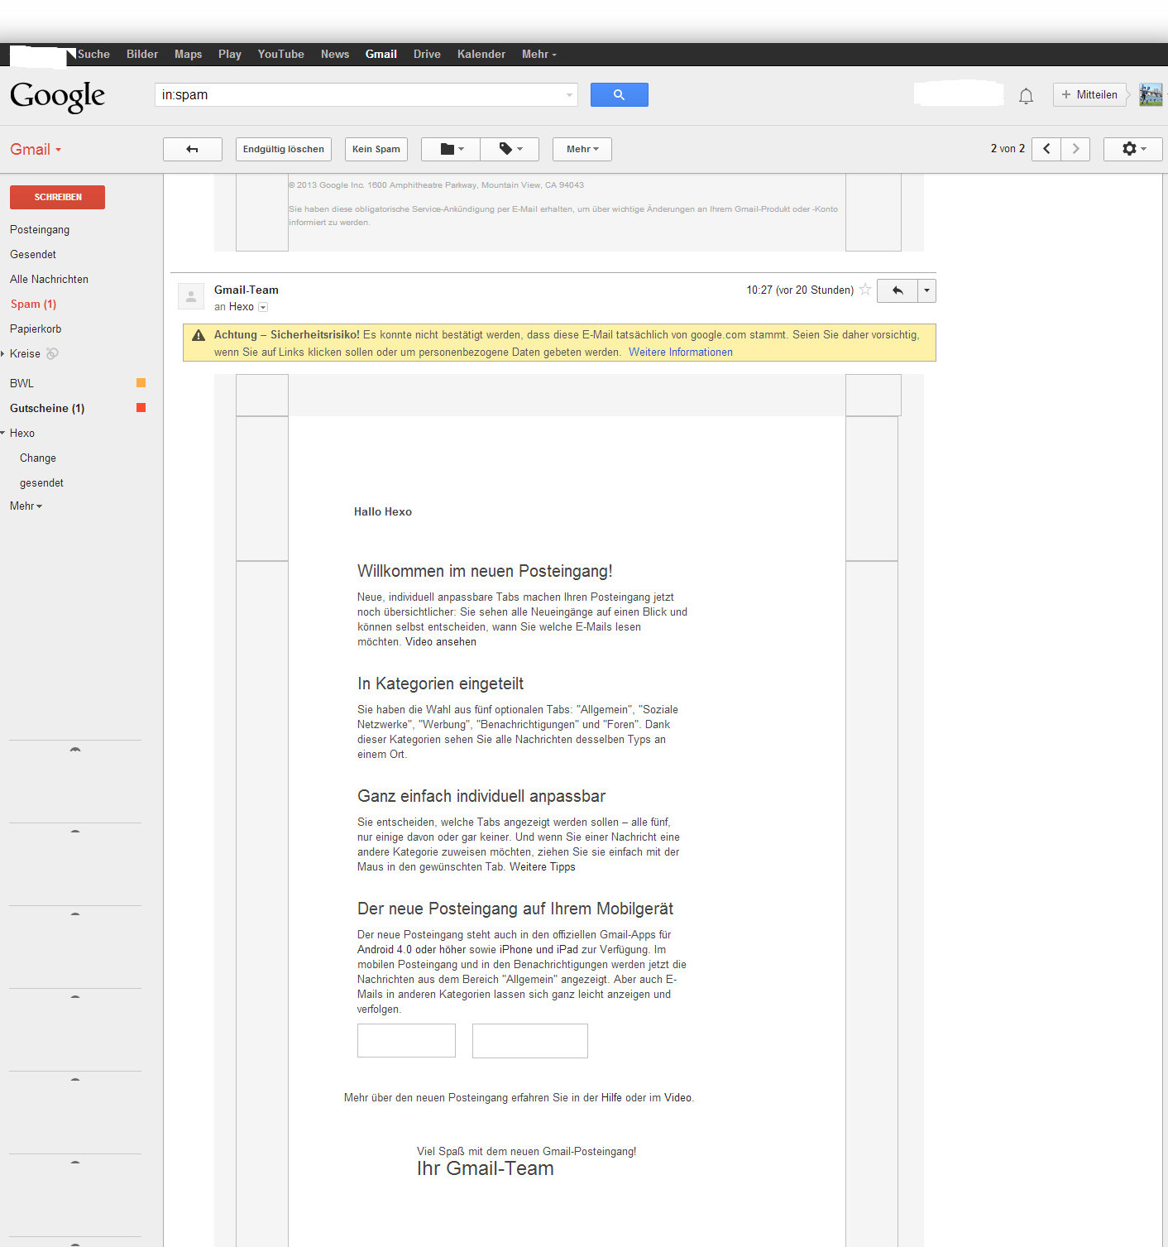Open the labels tag menu

click(x=510, y=149)
